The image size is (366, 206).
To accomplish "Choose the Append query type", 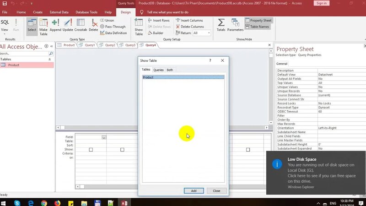I will click(x=55, y=25).
